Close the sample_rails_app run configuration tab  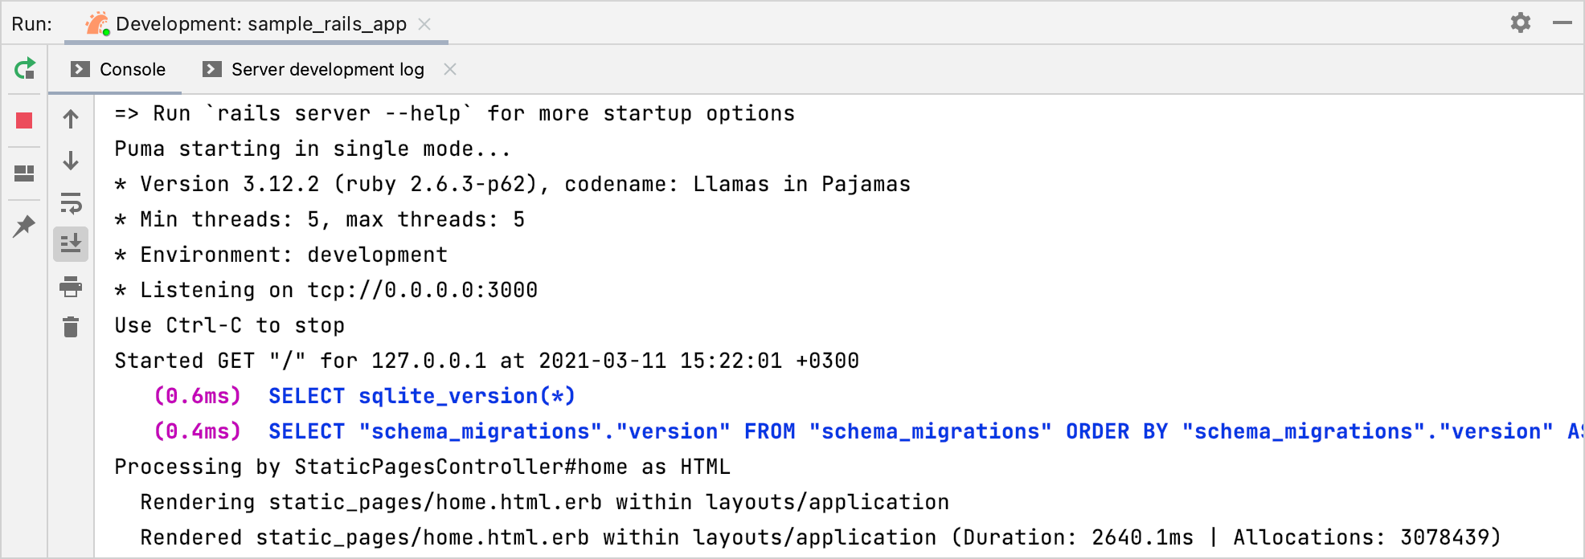tap(424, 24)
